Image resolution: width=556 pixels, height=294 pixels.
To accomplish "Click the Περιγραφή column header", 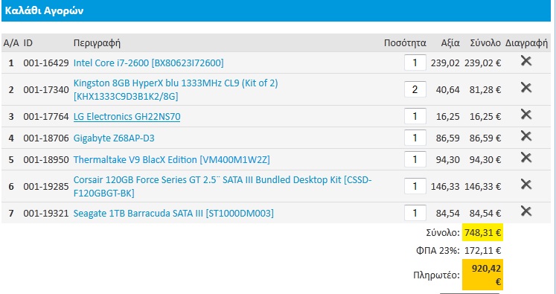I will tap(97, 43).
